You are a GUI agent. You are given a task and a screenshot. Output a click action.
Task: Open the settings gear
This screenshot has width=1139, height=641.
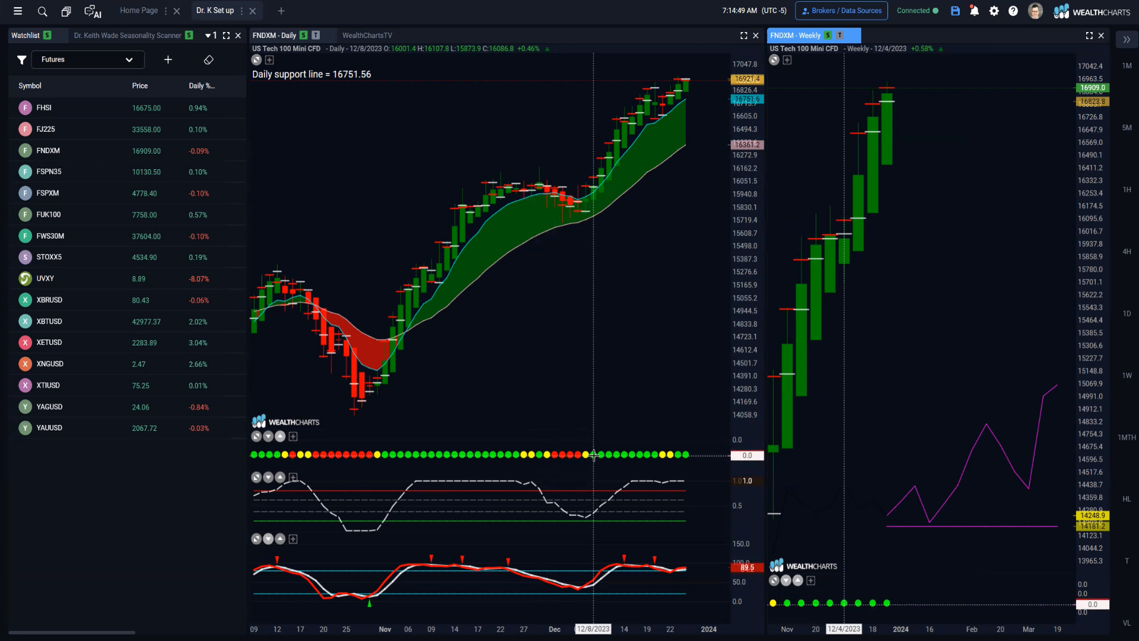(994, 11)
